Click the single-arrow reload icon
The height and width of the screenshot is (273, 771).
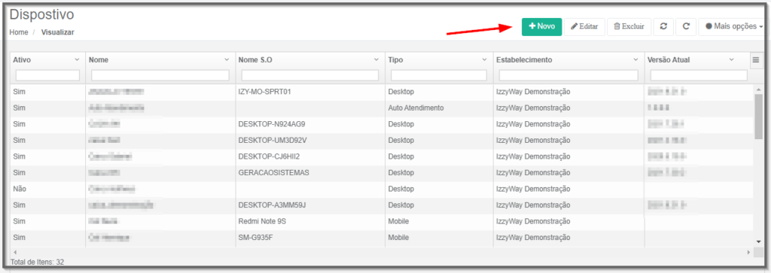pyautogui.click(x=686, y=26)
